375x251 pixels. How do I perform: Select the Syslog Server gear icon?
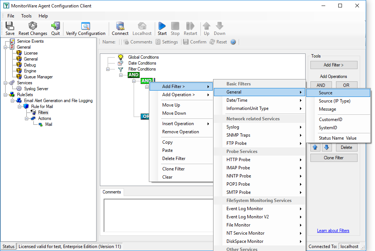pyautogui.click(x=19, y=88)
